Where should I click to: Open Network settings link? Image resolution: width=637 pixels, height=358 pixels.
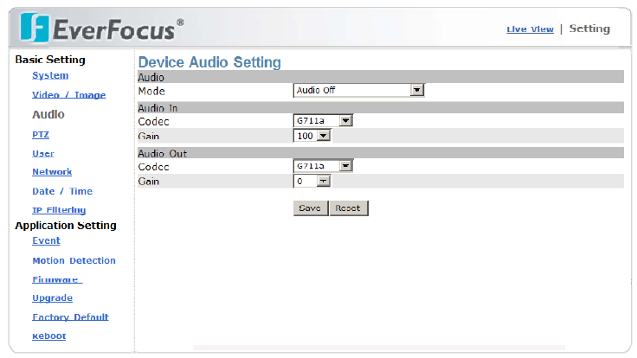click(52, 172)
